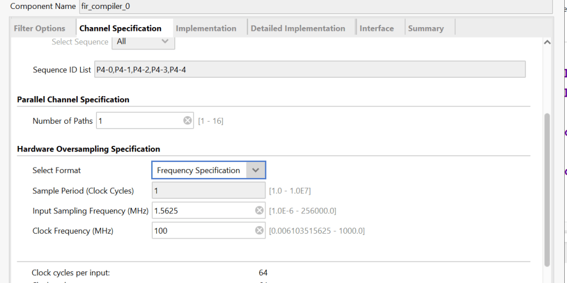567x283 pixels.
Task: Open the Summary tab
Action: (x=426, y=28)
